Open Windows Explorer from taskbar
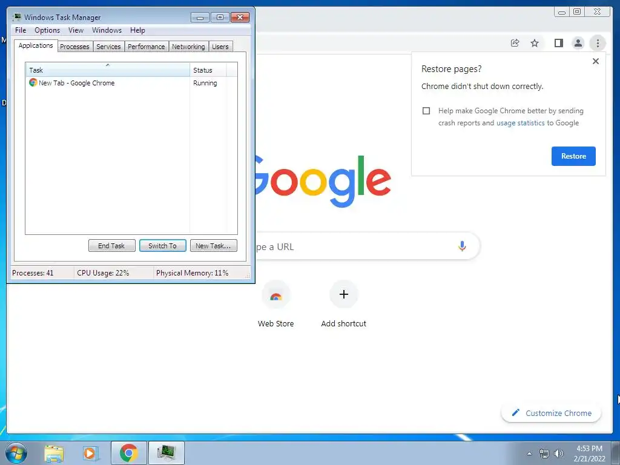 [54, 453]
